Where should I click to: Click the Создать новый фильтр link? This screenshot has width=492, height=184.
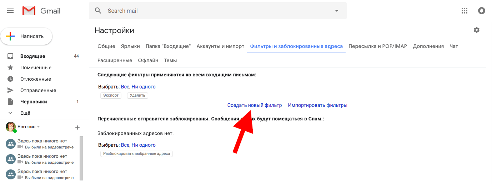click(254, 105)
